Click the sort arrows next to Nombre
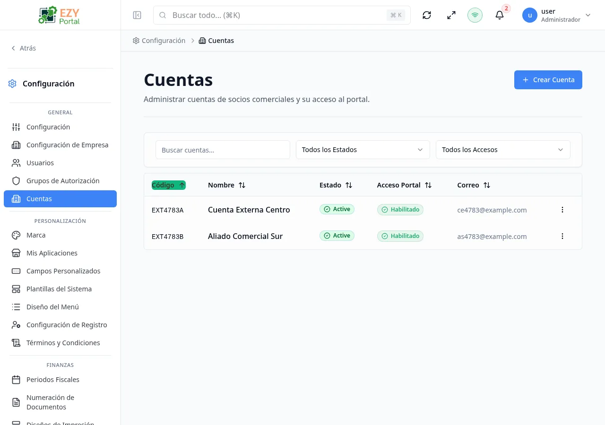 click(242, 185)
